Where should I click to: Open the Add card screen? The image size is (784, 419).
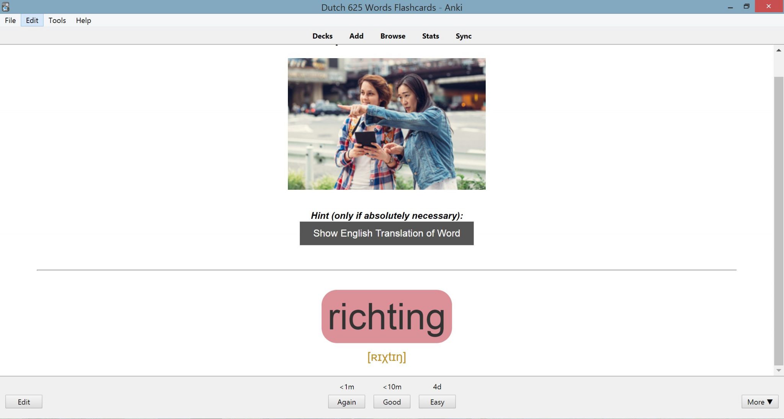pos(356,36)
